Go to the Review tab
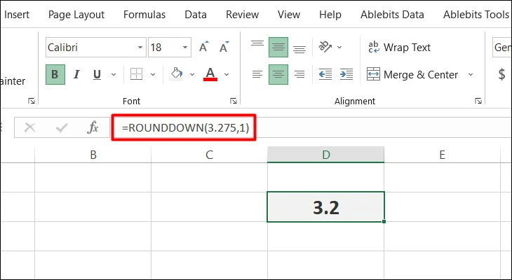This screenshot has width=512, height=280. tap(242, 15)
